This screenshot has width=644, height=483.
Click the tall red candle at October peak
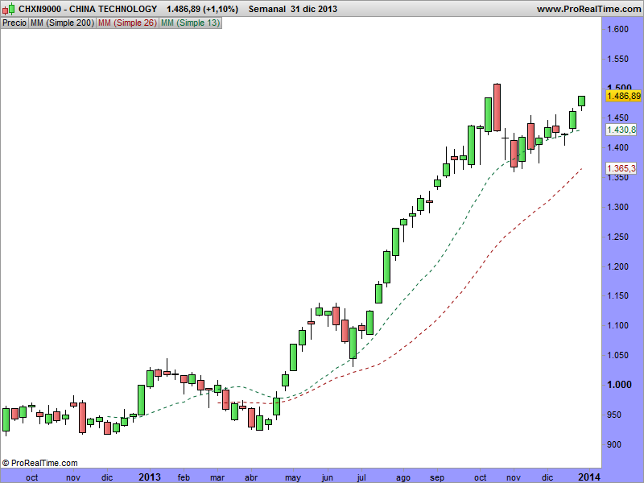(x=497, y=107)
